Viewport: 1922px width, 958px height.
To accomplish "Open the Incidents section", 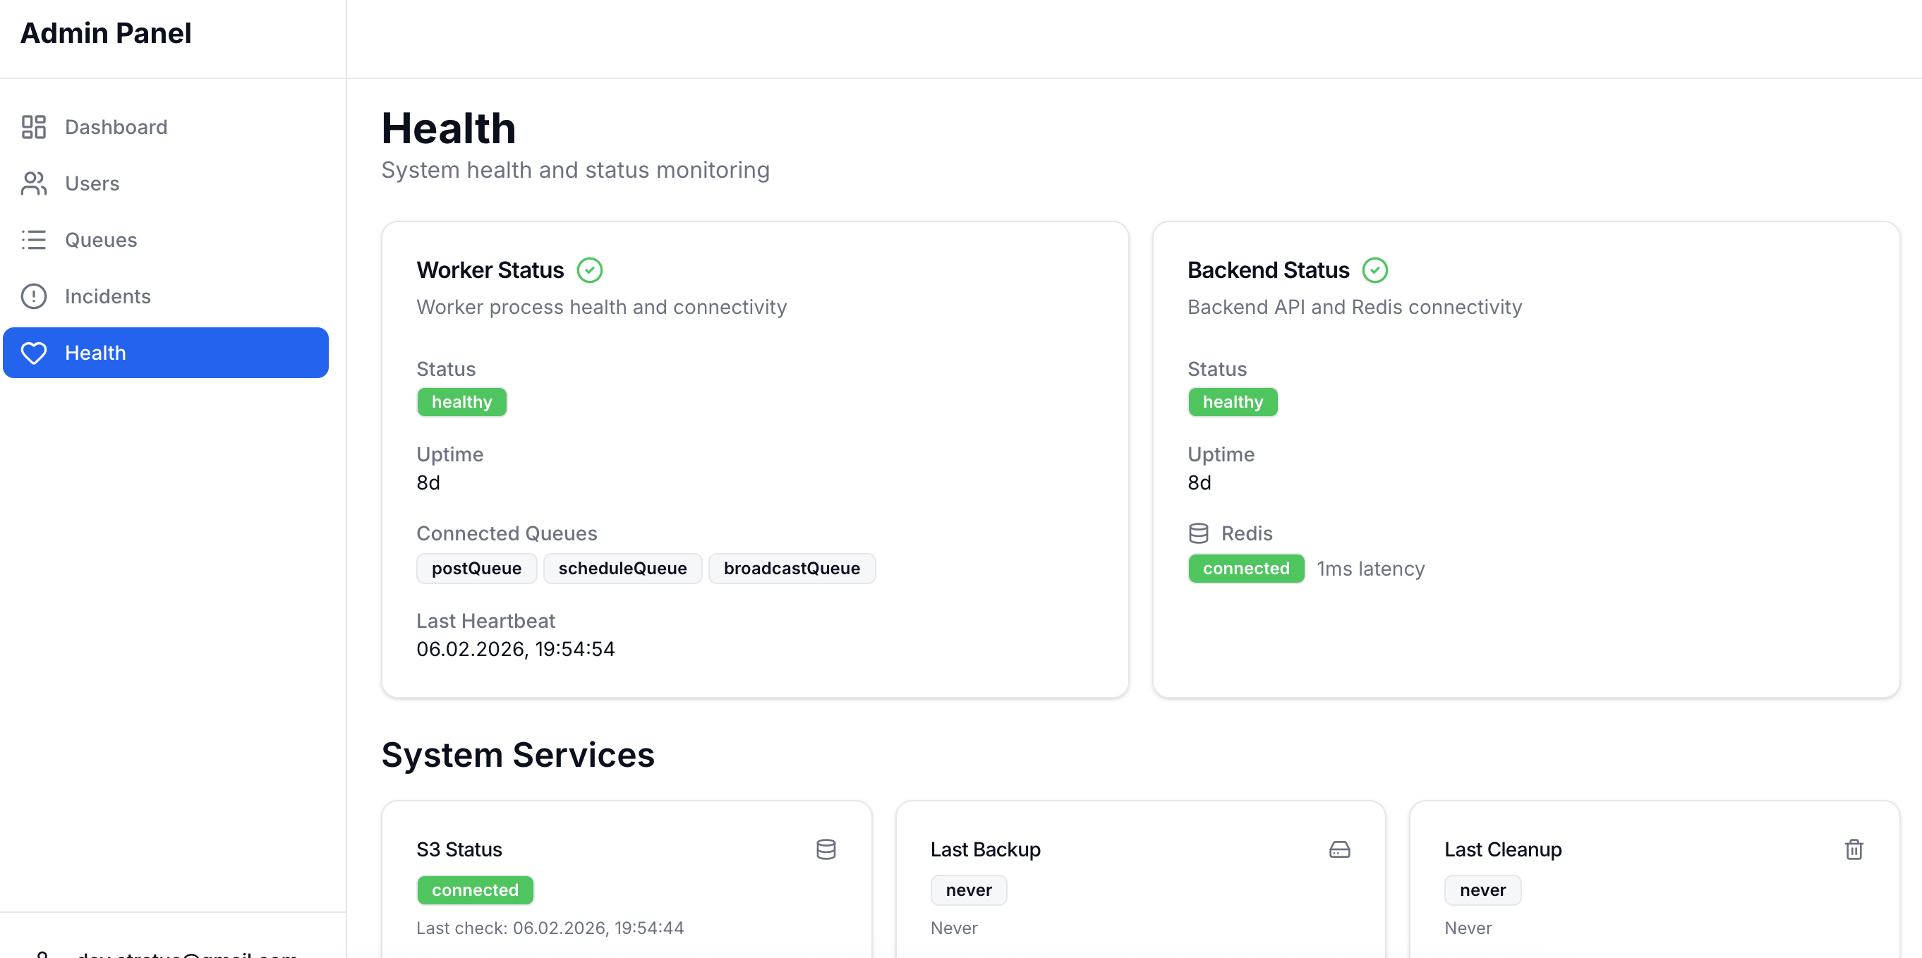I will (x=107, y=296).
